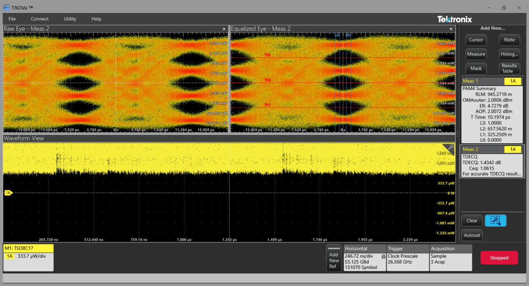Click the 1A waveform ground marker

point(8,192)
